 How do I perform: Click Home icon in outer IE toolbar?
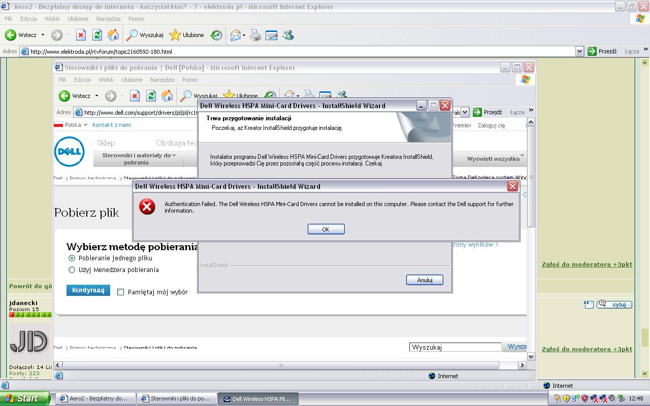point(113,35)
